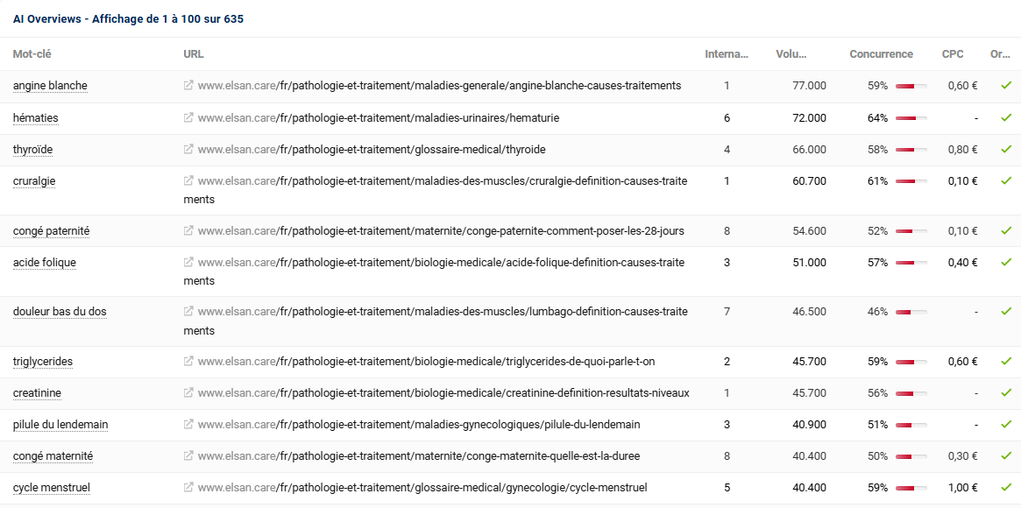The width and height of the screenshot is (1021, 508).
Task: Click green checkmark in acide folique row
Action: (1006, 262)
